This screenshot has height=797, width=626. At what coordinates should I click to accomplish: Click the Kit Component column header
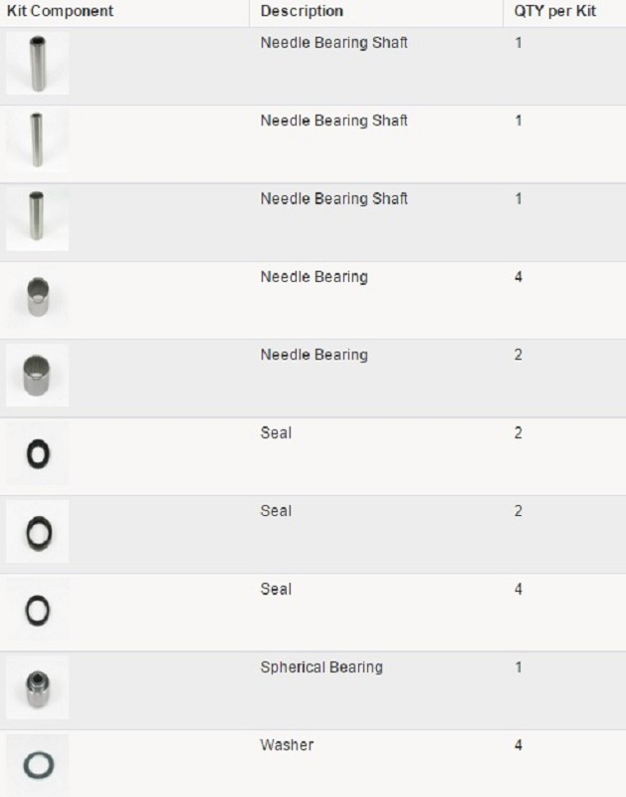pyautogui.click(x=60, y=11)
